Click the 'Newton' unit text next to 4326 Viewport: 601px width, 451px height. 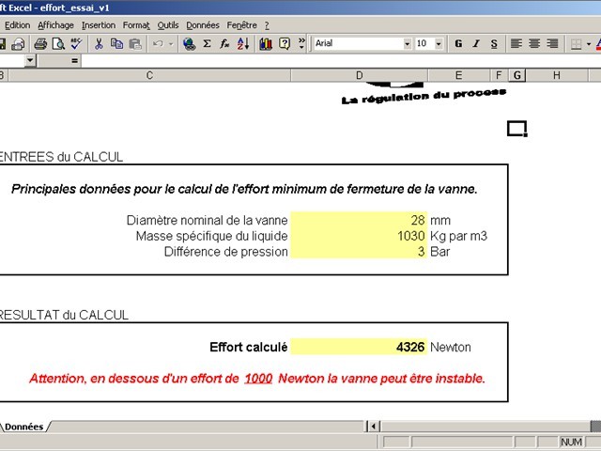(451, 347)
